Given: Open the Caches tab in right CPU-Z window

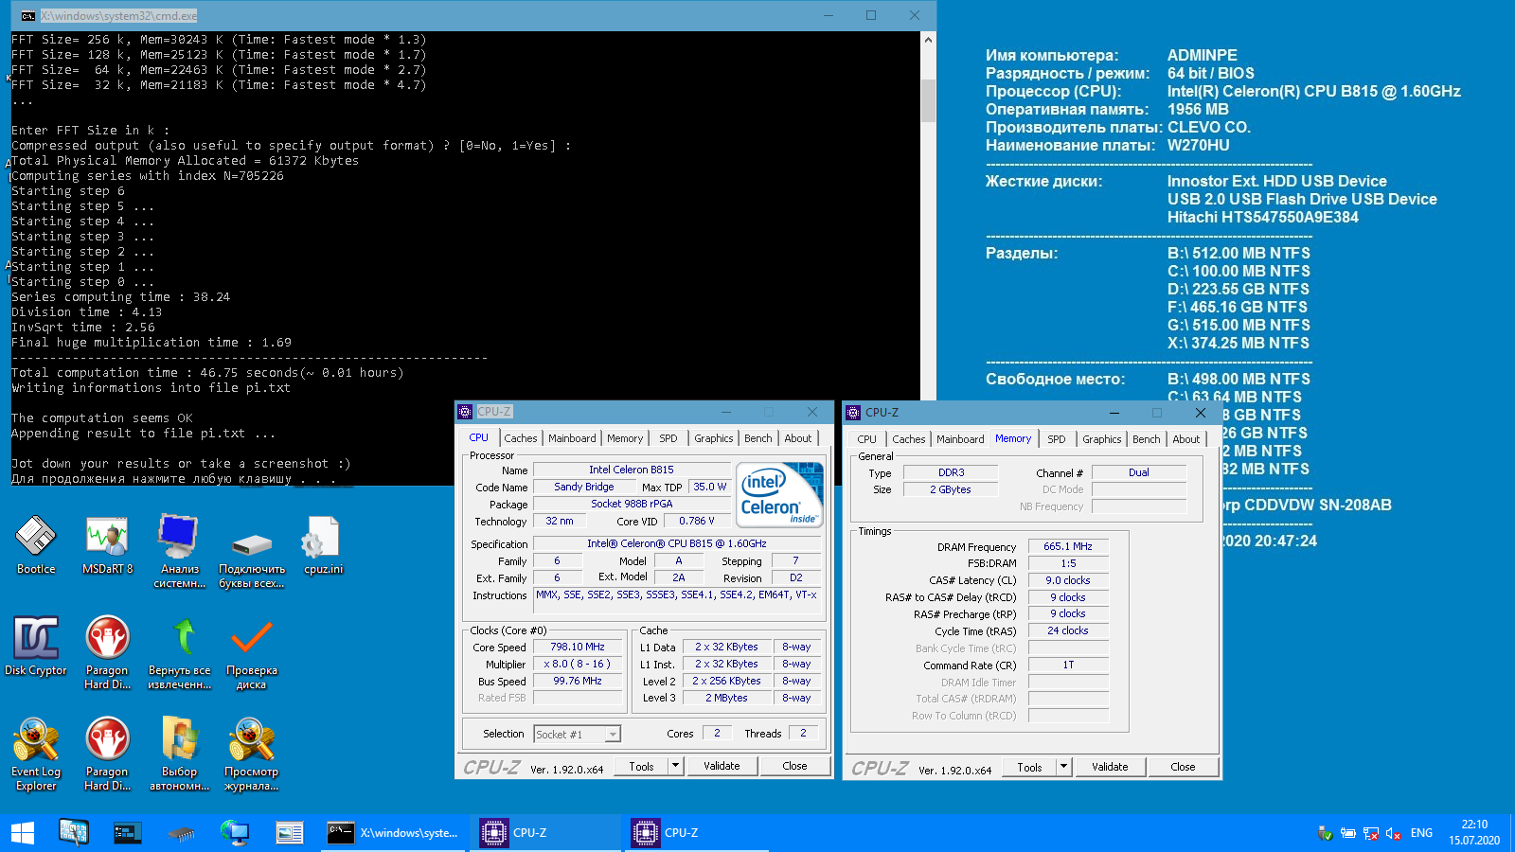Looking at the screenshot, I should 909,439.
